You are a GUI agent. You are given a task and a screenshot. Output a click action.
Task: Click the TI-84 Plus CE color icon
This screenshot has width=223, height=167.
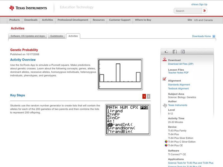tap(166, 145)
